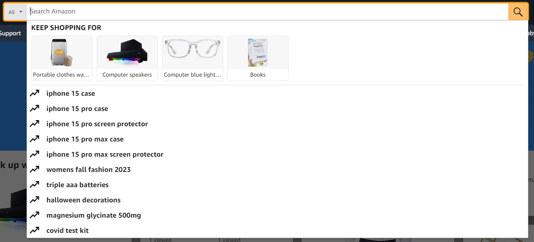Open Computer blue light glasses card
534x242 pixels.
click(x=193, y=58)
